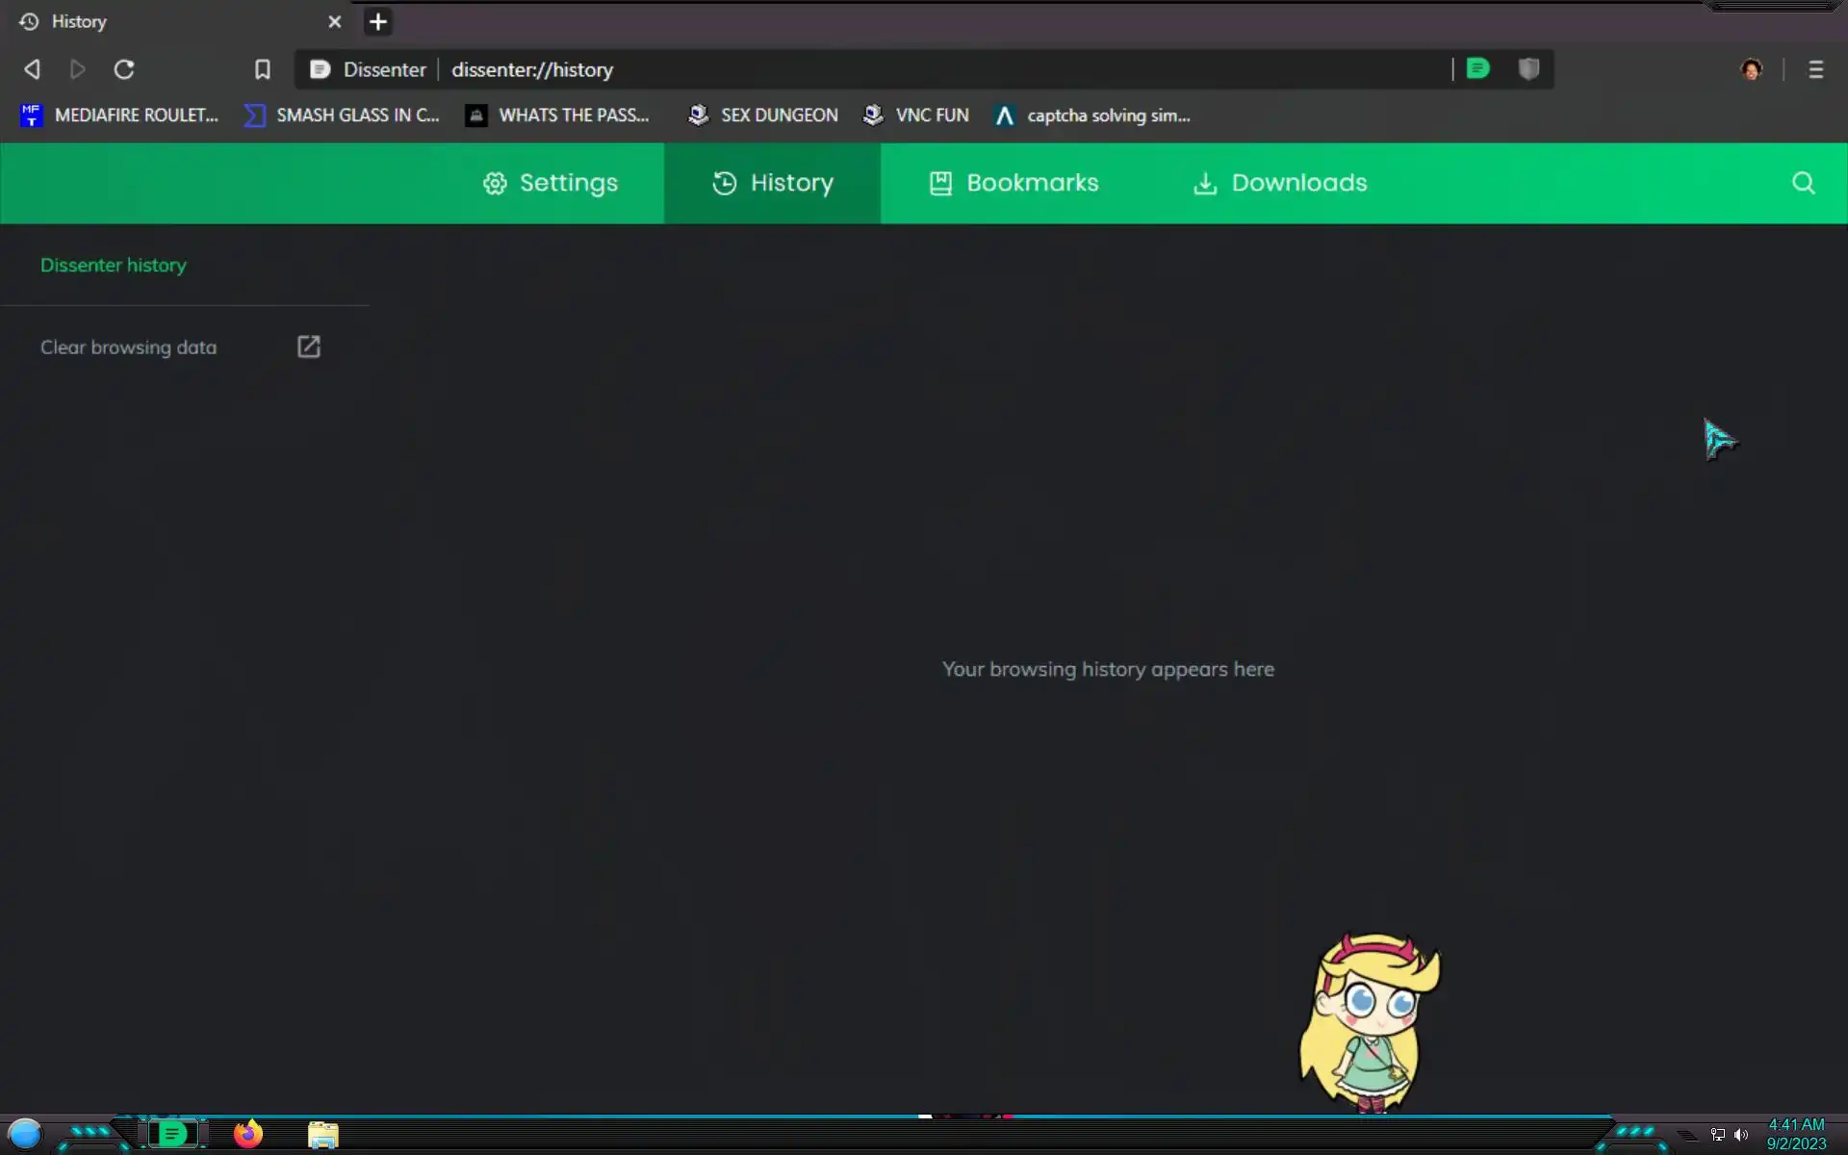1848x1155 pixels.
Task: Select the History tab
Action: tap(773, 183)
